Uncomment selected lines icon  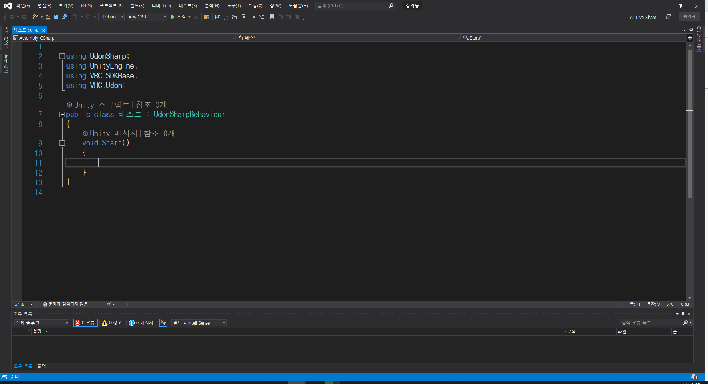(261, 17)
